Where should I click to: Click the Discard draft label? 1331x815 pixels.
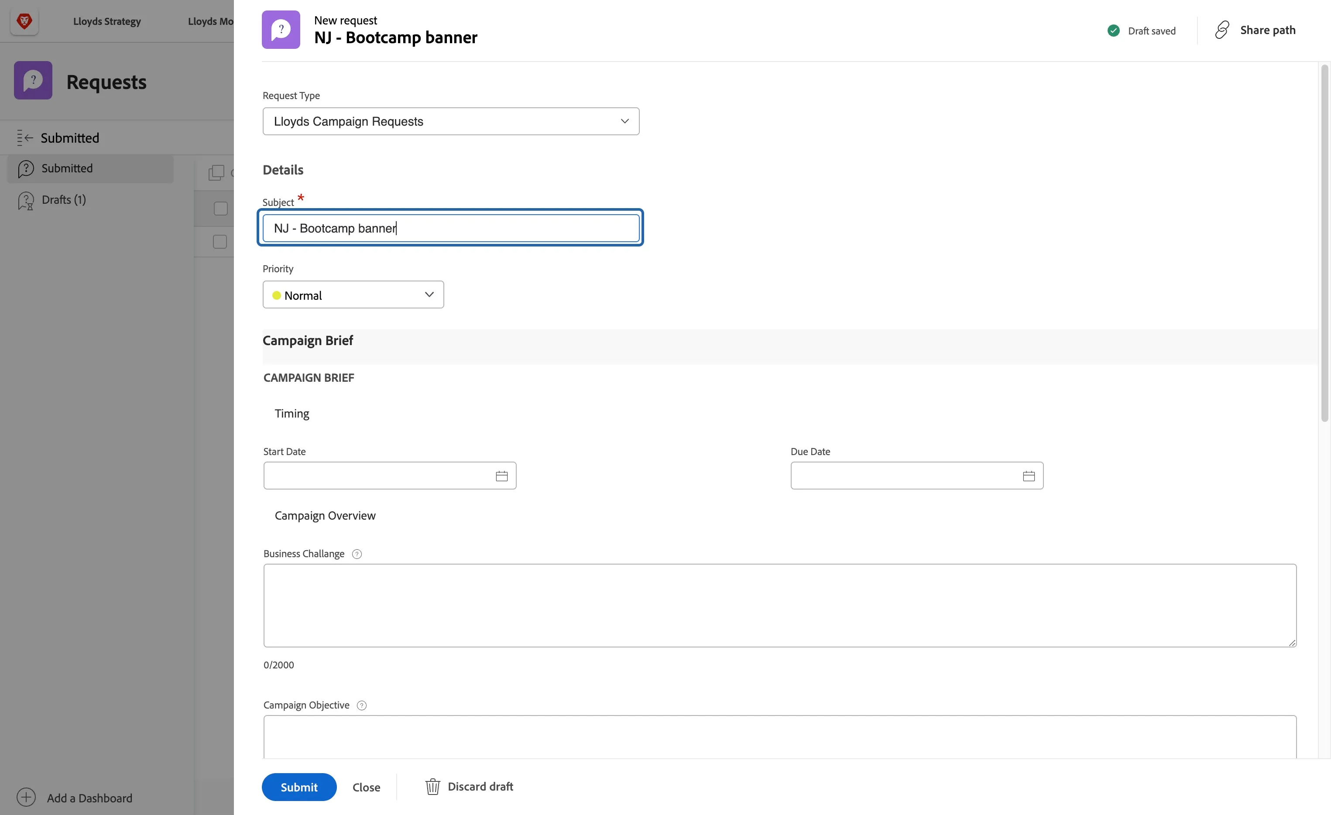(480, 786)
